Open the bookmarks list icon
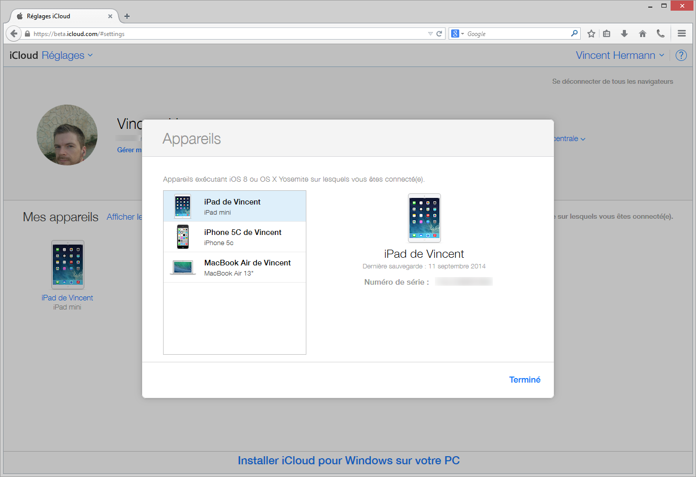696x477 pixels. [607, 33]
